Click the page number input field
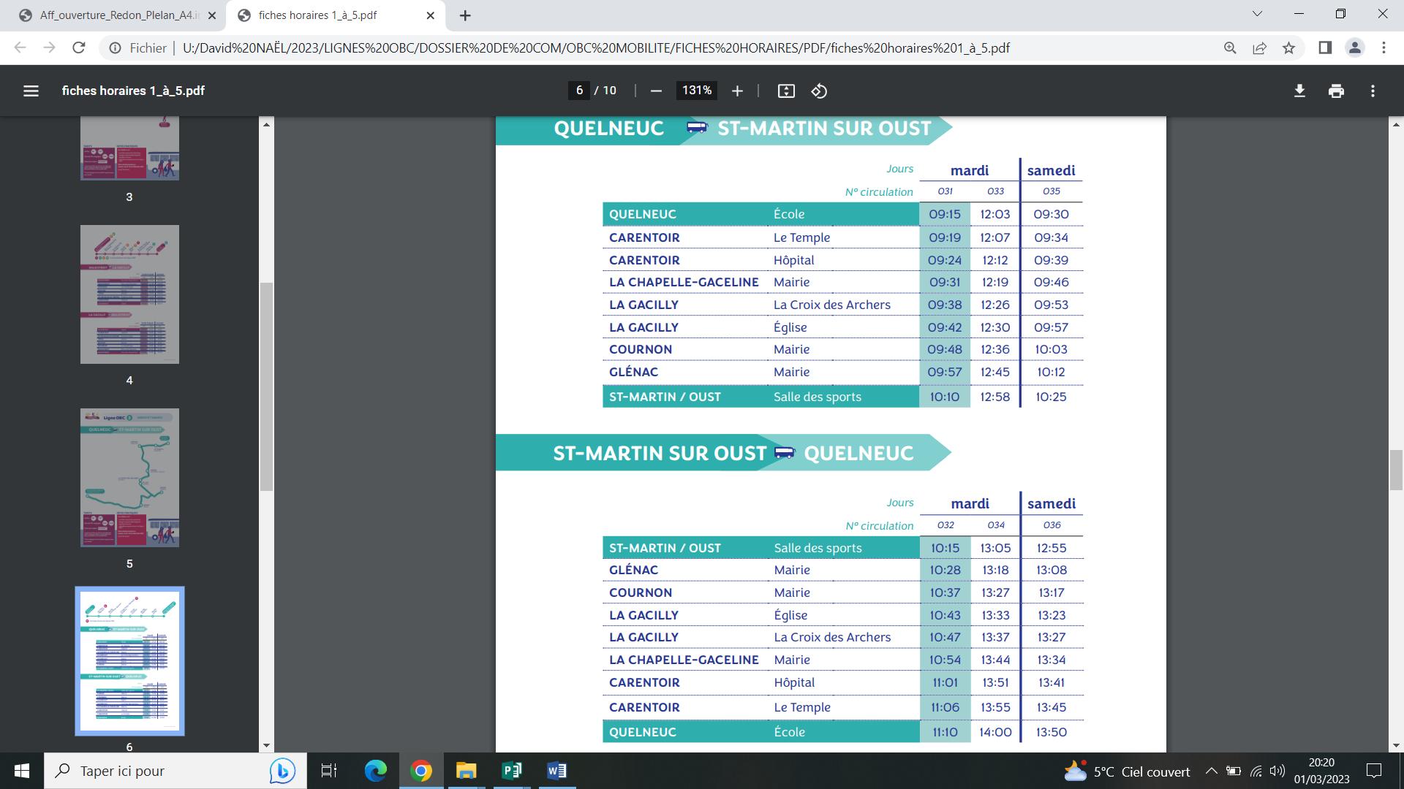1404x789 pixels. [579, 91]
